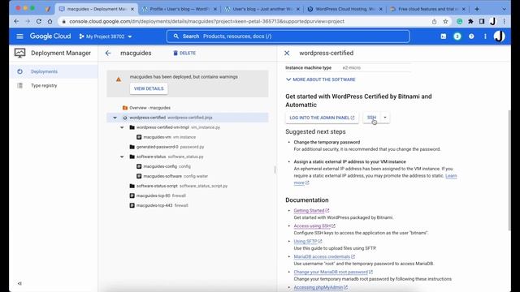520x292 pixels.
Task: Click the address bar URL
Action: point(207,21)
